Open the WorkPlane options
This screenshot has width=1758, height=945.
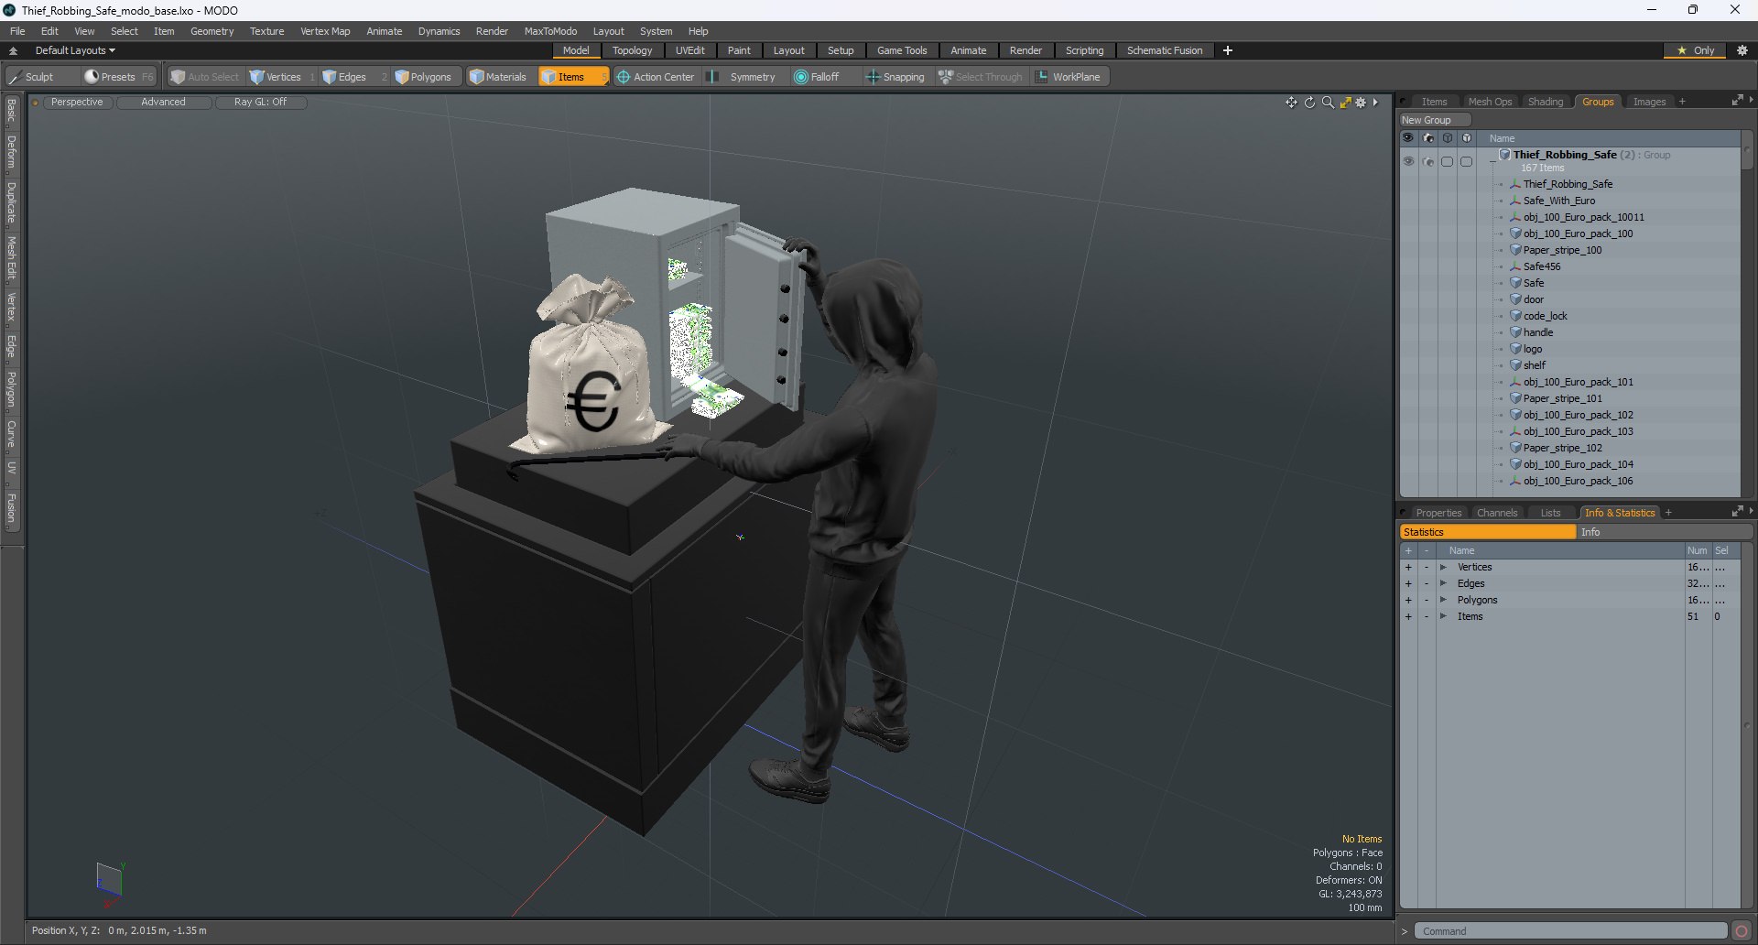click(1069, 77)
